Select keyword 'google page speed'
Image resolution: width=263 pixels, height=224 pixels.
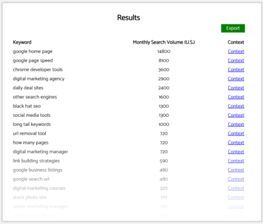tap(33, 60)
